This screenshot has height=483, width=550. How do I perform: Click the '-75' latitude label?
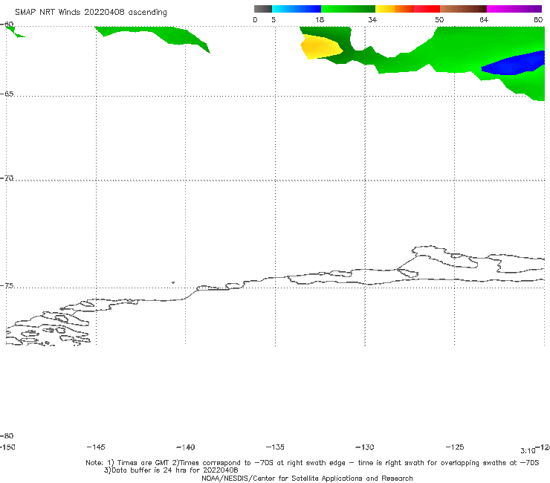tap(7, 286)
